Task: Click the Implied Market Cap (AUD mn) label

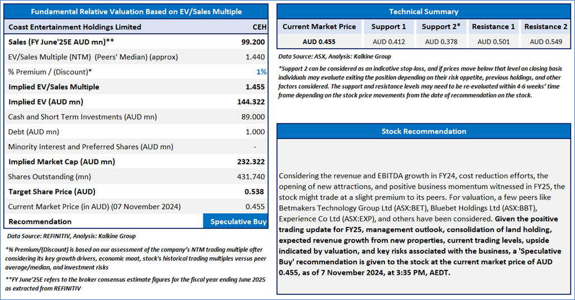Action: tap(61, 162)
